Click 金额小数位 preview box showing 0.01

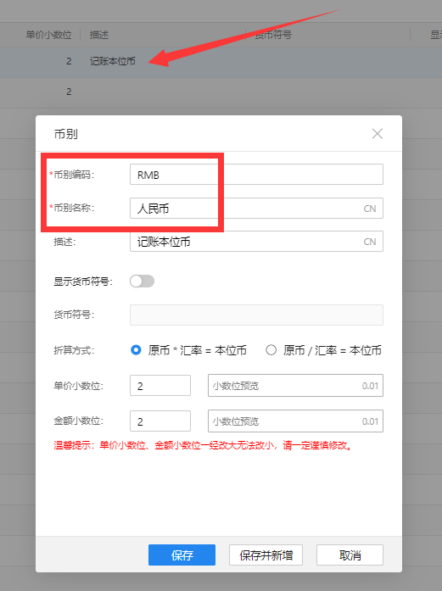(296, 421)
